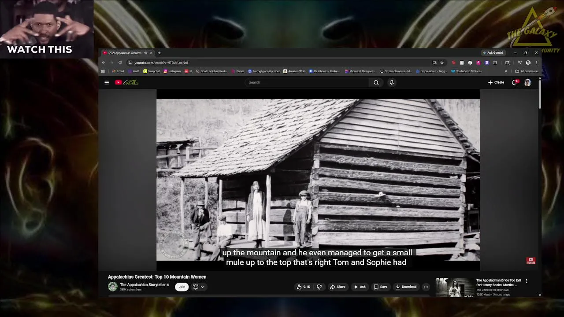The width and height of the screenshot is (564, 317).
Task: Open the Booth or Chair Rent bookmark
Action: (211, 71)
